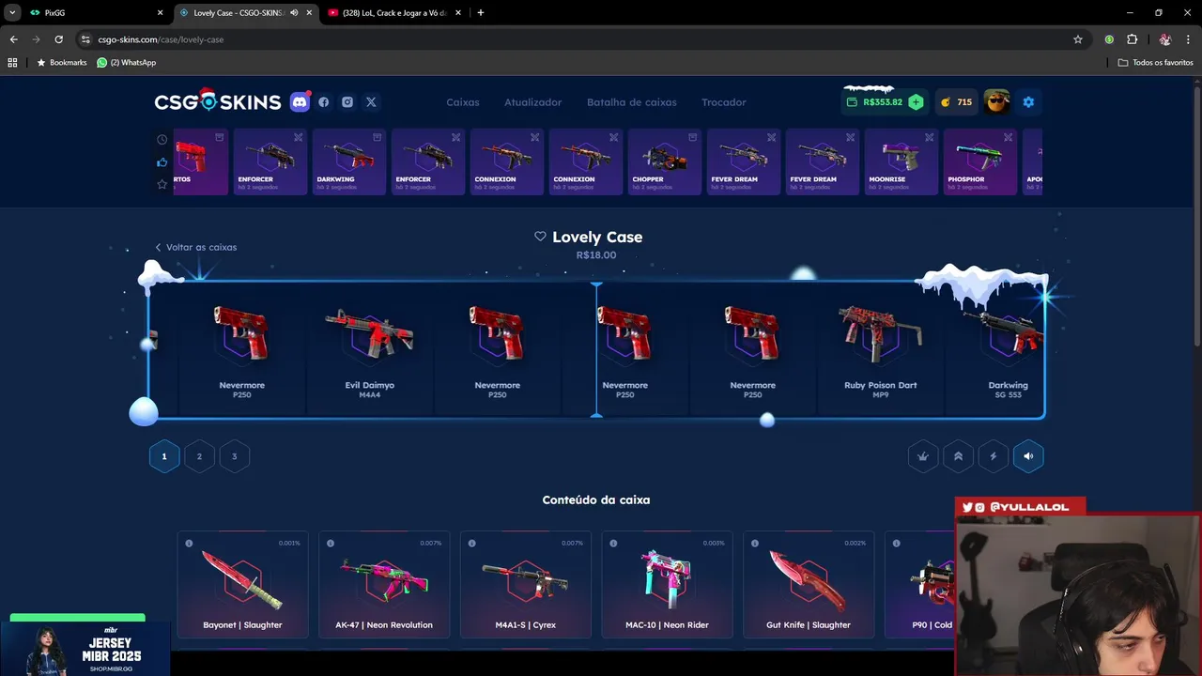
Task: Toggle case opening sound
Action: click(1028, 456)
